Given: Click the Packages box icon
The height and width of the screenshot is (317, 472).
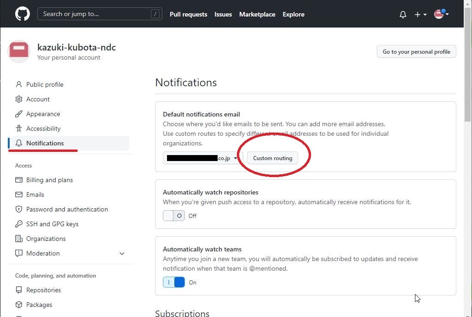Looking at the screenshot, I should 19,305.
